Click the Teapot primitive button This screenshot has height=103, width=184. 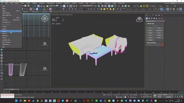tap(150, 37)
